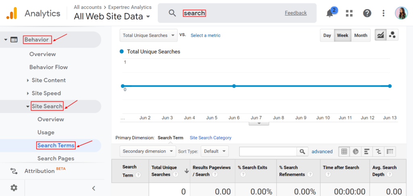The height and width of the screenshot is (196, 413).
Task: Choose Search Term primary dimension
Action: pos(171,138)
